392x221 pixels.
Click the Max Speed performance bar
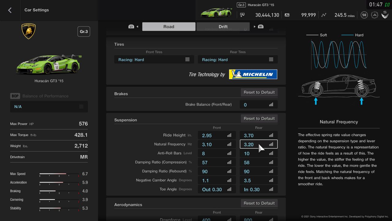coord(59,174)
